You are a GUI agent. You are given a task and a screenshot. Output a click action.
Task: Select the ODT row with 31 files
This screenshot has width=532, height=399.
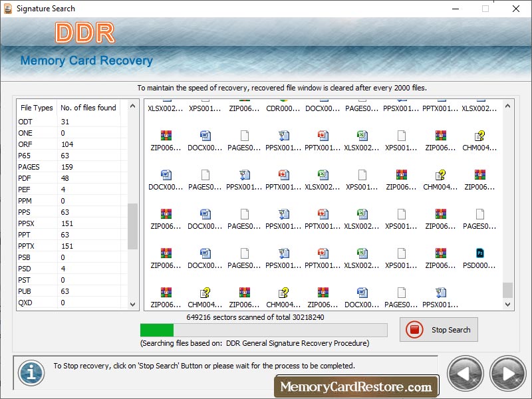pyautogui.click(x=72, y=122)
